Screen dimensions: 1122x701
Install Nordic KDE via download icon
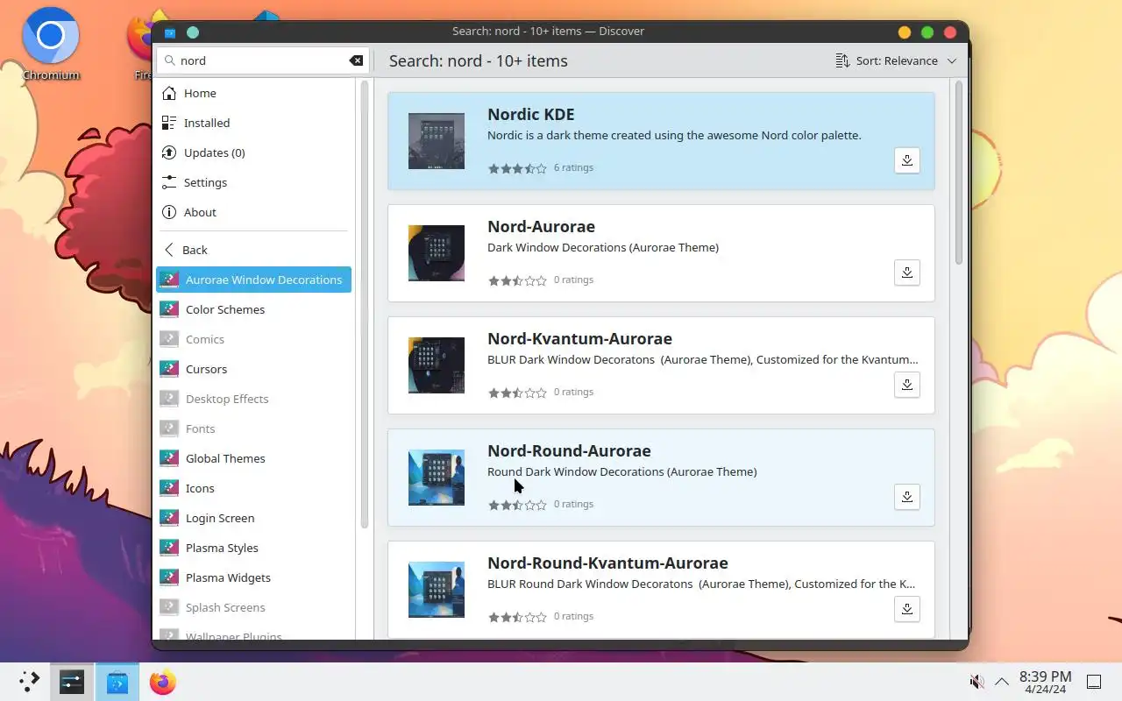tap(907, 160)
